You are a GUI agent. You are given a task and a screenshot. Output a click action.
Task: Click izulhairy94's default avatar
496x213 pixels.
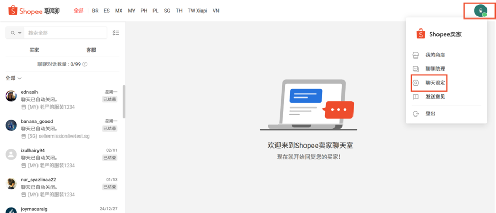[12, 154]
